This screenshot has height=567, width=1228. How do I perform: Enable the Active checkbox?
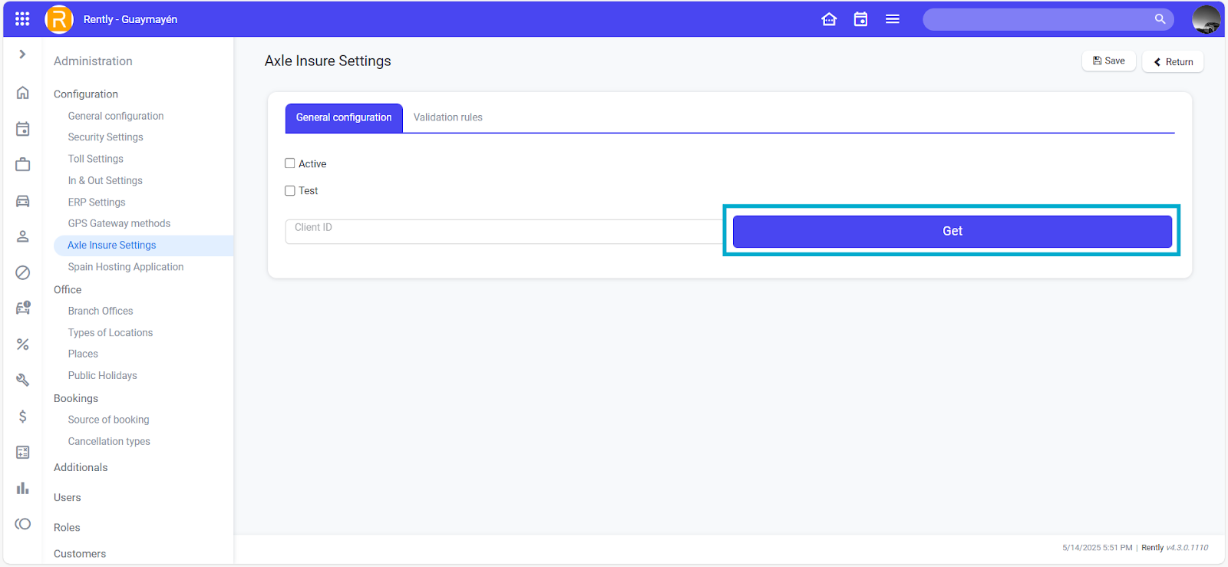(x=290, y=163)
